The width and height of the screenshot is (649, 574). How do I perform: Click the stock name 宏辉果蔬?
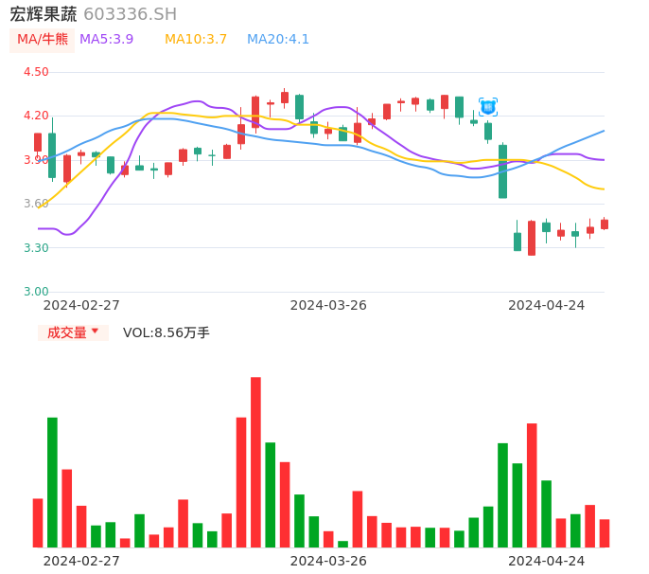pyautogui.click(x=44, y=14)
